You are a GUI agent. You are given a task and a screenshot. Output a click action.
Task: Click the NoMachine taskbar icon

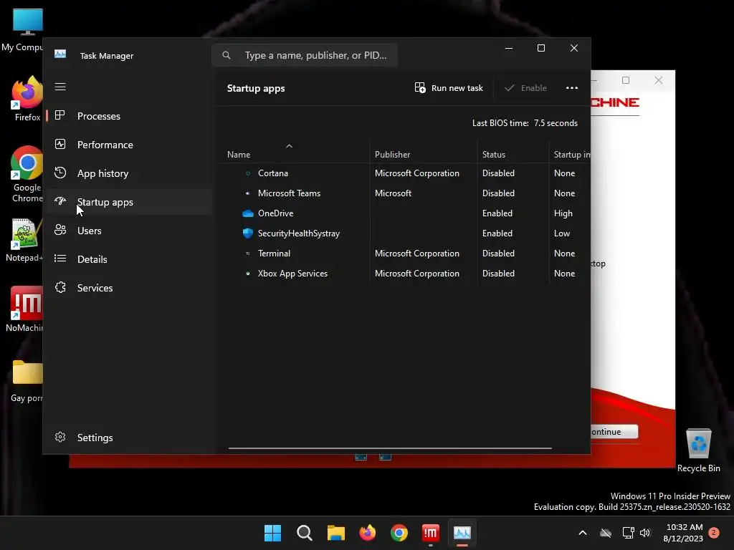click(x=431, y=533)
